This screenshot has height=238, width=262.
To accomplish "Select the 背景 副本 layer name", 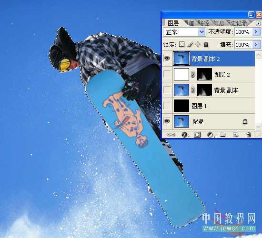I will click(226, 90).
